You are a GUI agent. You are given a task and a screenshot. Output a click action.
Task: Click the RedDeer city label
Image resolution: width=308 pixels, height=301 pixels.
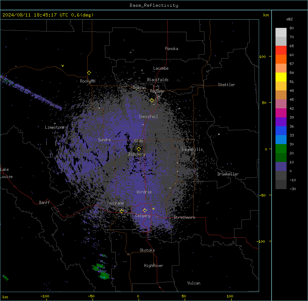click(157, 91)
